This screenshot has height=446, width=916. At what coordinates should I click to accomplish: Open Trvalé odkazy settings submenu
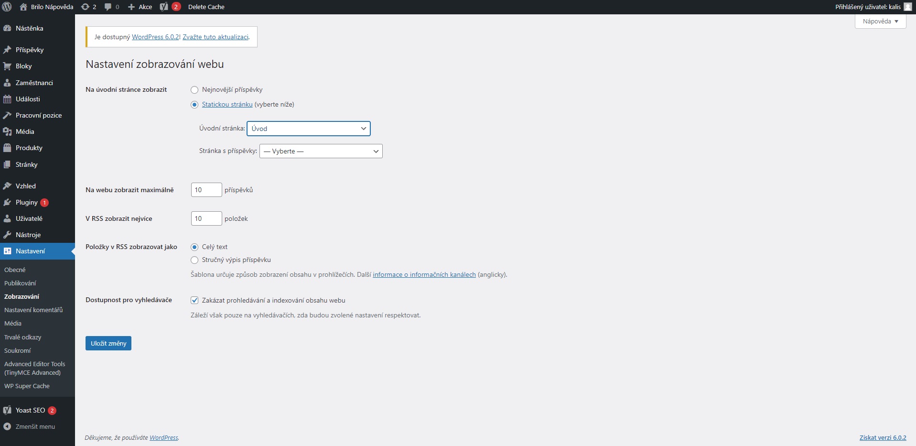coord(22,337)
